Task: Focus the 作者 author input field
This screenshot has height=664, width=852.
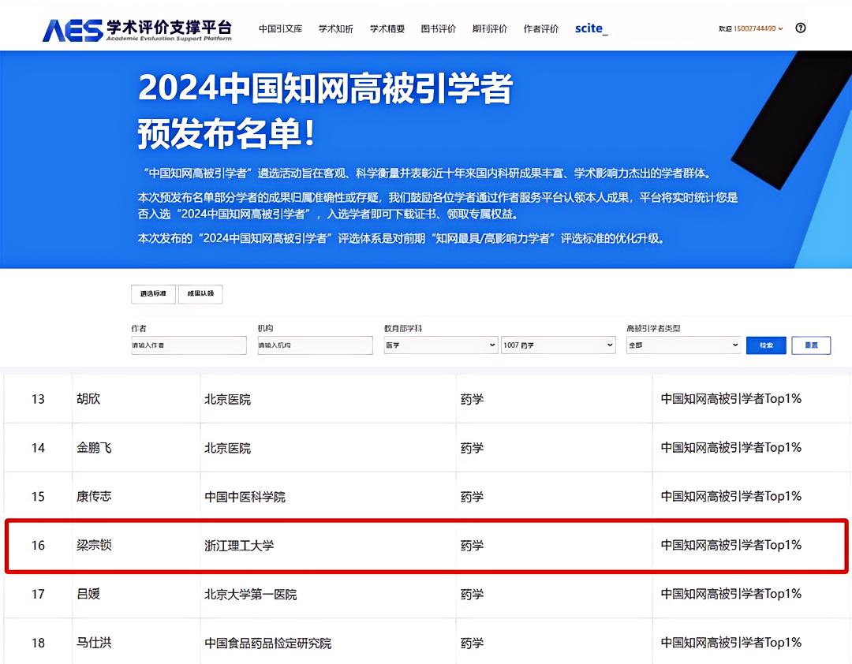Action: (x=189, y=345)
